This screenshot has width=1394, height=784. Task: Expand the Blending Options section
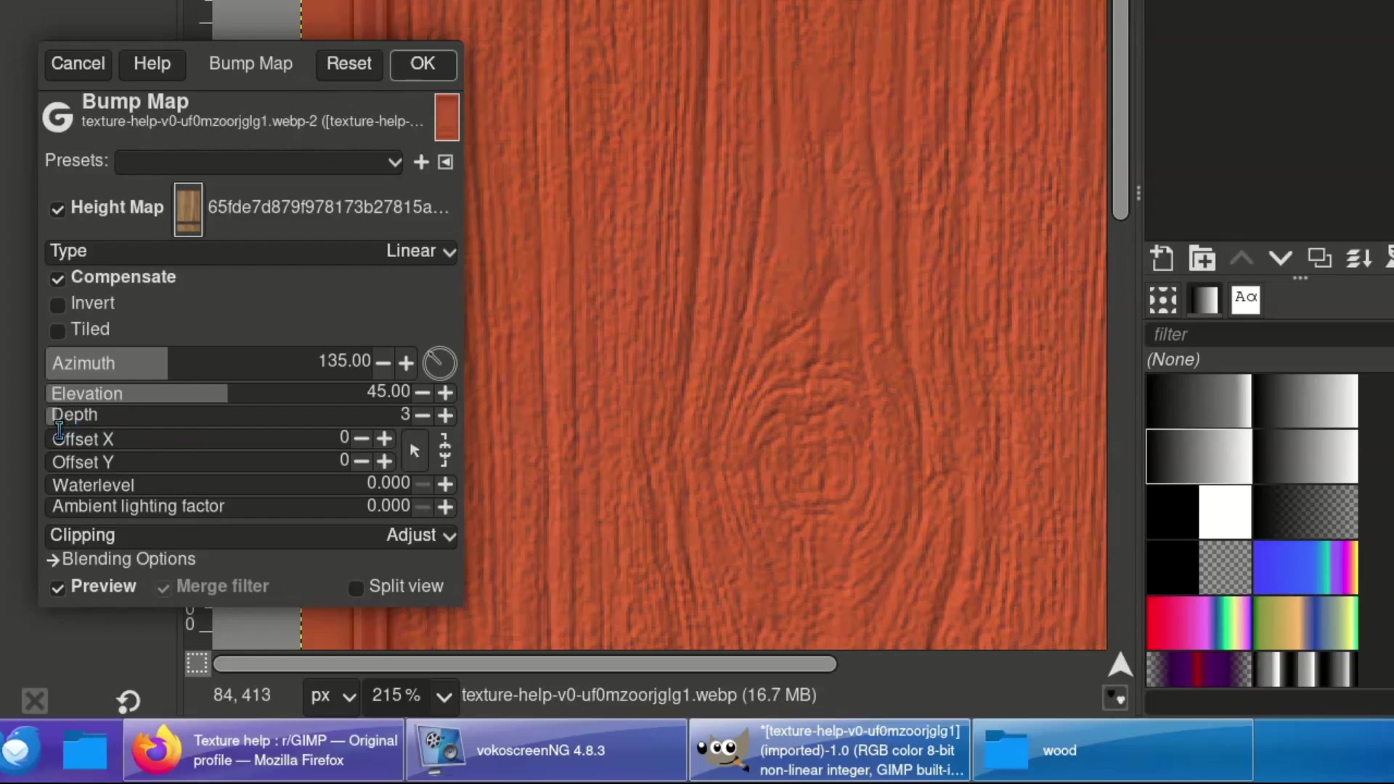click(x=128, y=559)
